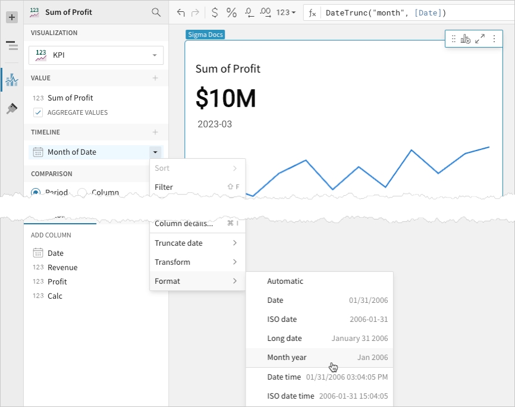Open the chart's three-dot more menu

coord(494,39)
